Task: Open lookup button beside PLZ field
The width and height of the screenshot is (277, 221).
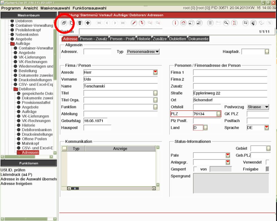Action: coord(219,114)
